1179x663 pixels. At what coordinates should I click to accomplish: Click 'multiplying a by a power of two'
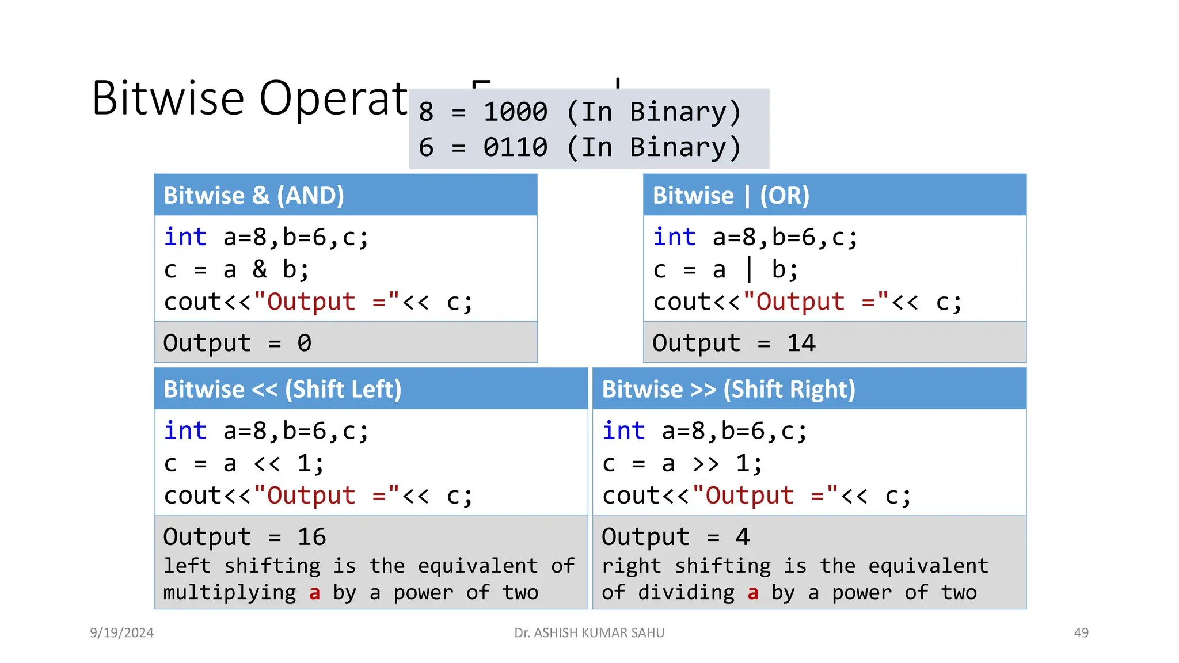click(351, 592)
